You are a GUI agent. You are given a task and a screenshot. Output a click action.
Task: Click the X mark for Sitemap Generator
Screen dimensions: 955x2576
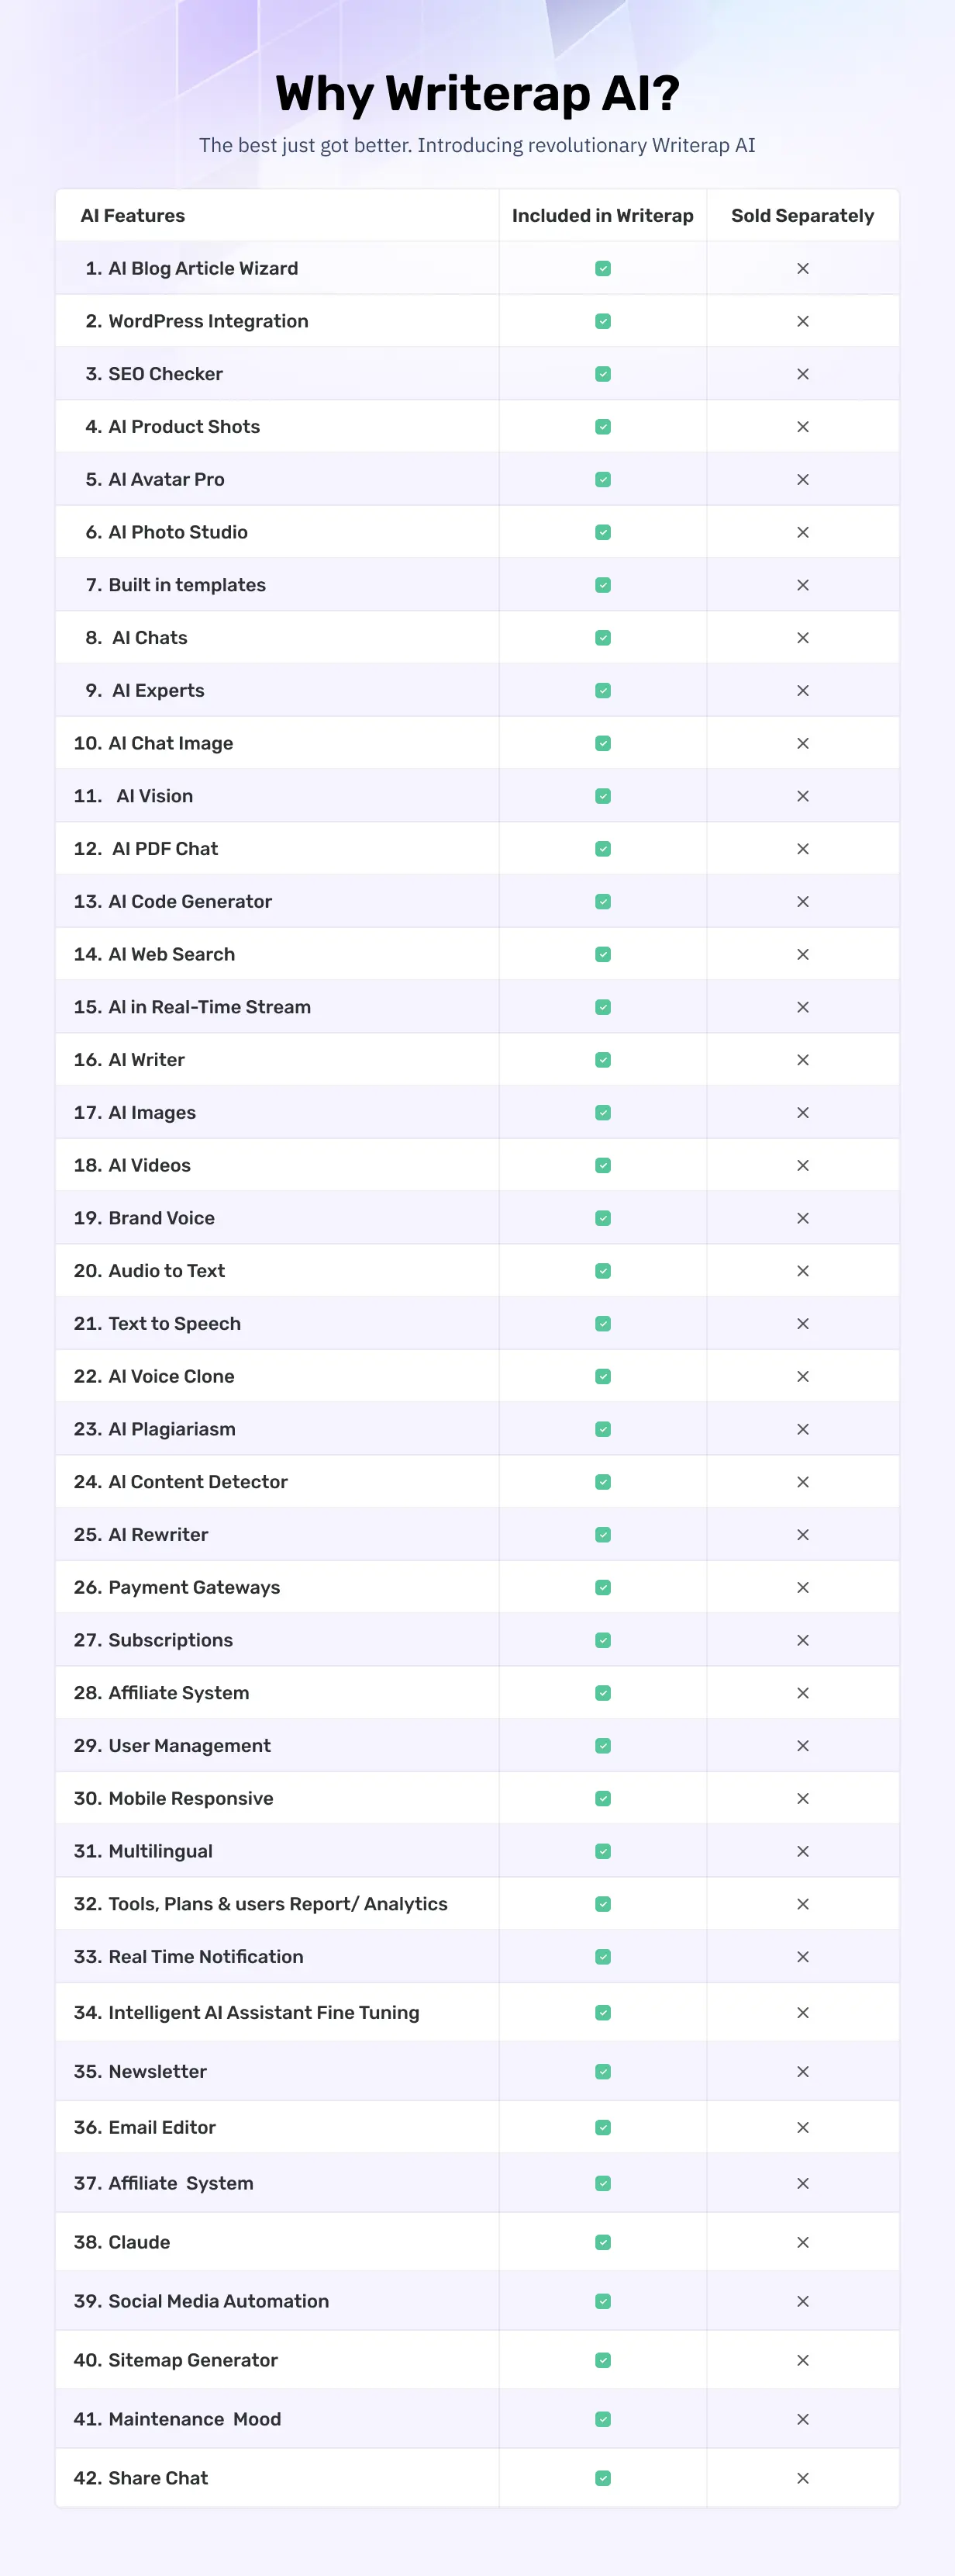point(802,2360)
